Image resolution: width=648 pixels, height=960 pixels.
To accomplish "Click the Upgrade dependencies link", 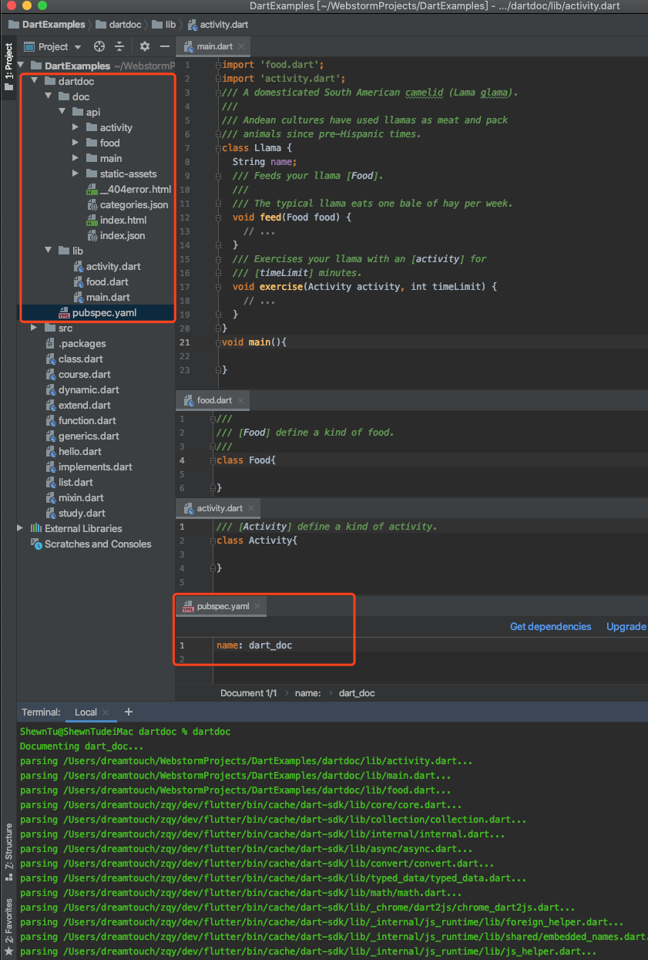I will coord(626,626).
